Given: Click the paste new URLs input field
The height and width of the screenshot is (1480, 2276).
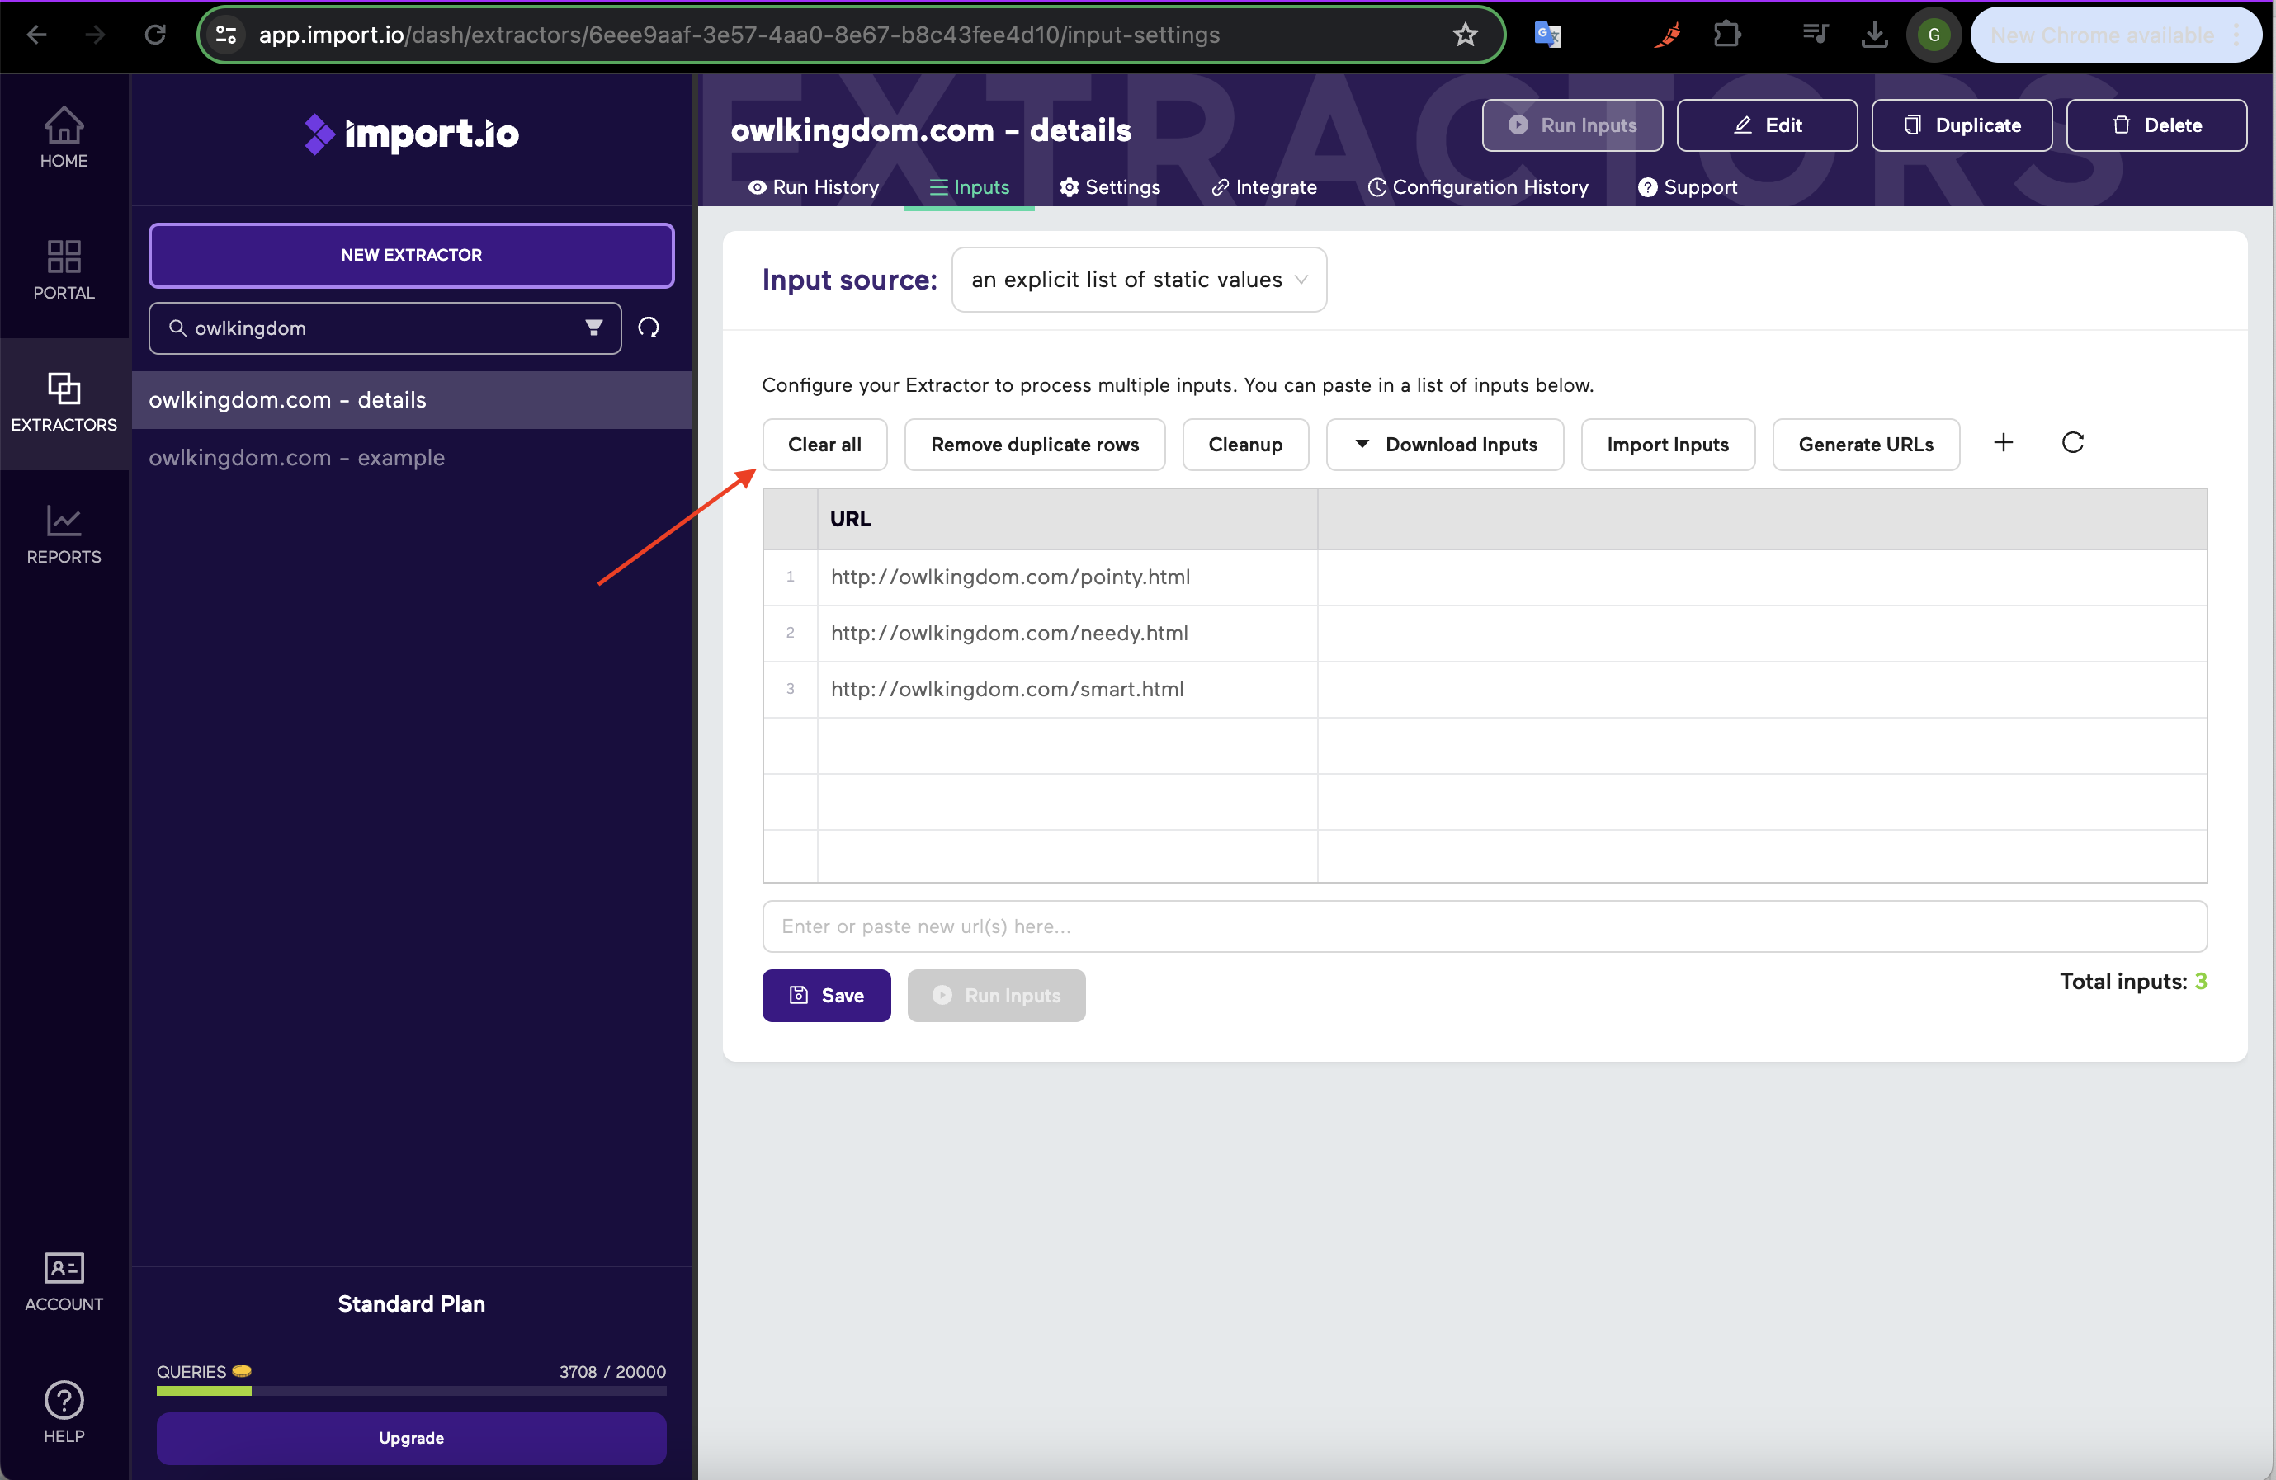Looking at the screenshot, I should coord(1483,926).
